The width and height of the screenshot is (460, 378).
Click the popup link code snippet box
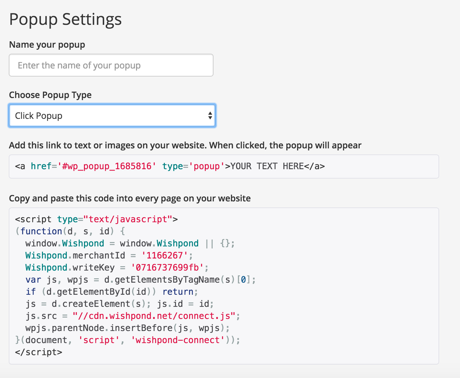point(224,167)
